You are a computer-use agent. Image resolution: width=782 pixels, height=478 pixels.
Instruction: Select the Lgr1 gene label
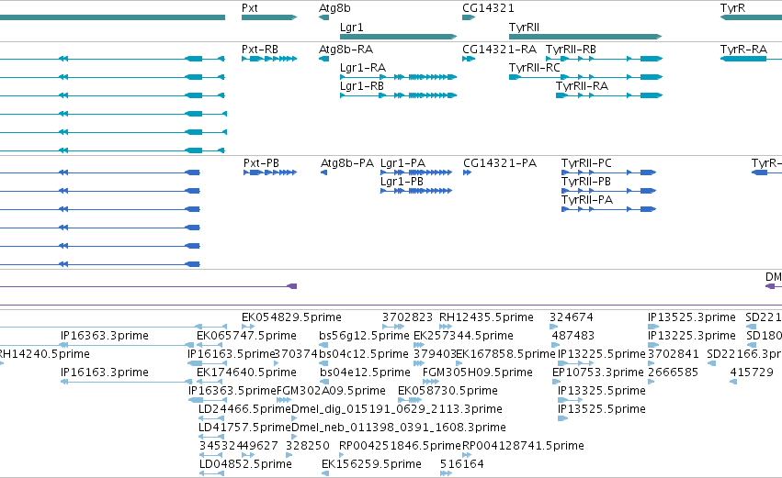tap(351, 28)
